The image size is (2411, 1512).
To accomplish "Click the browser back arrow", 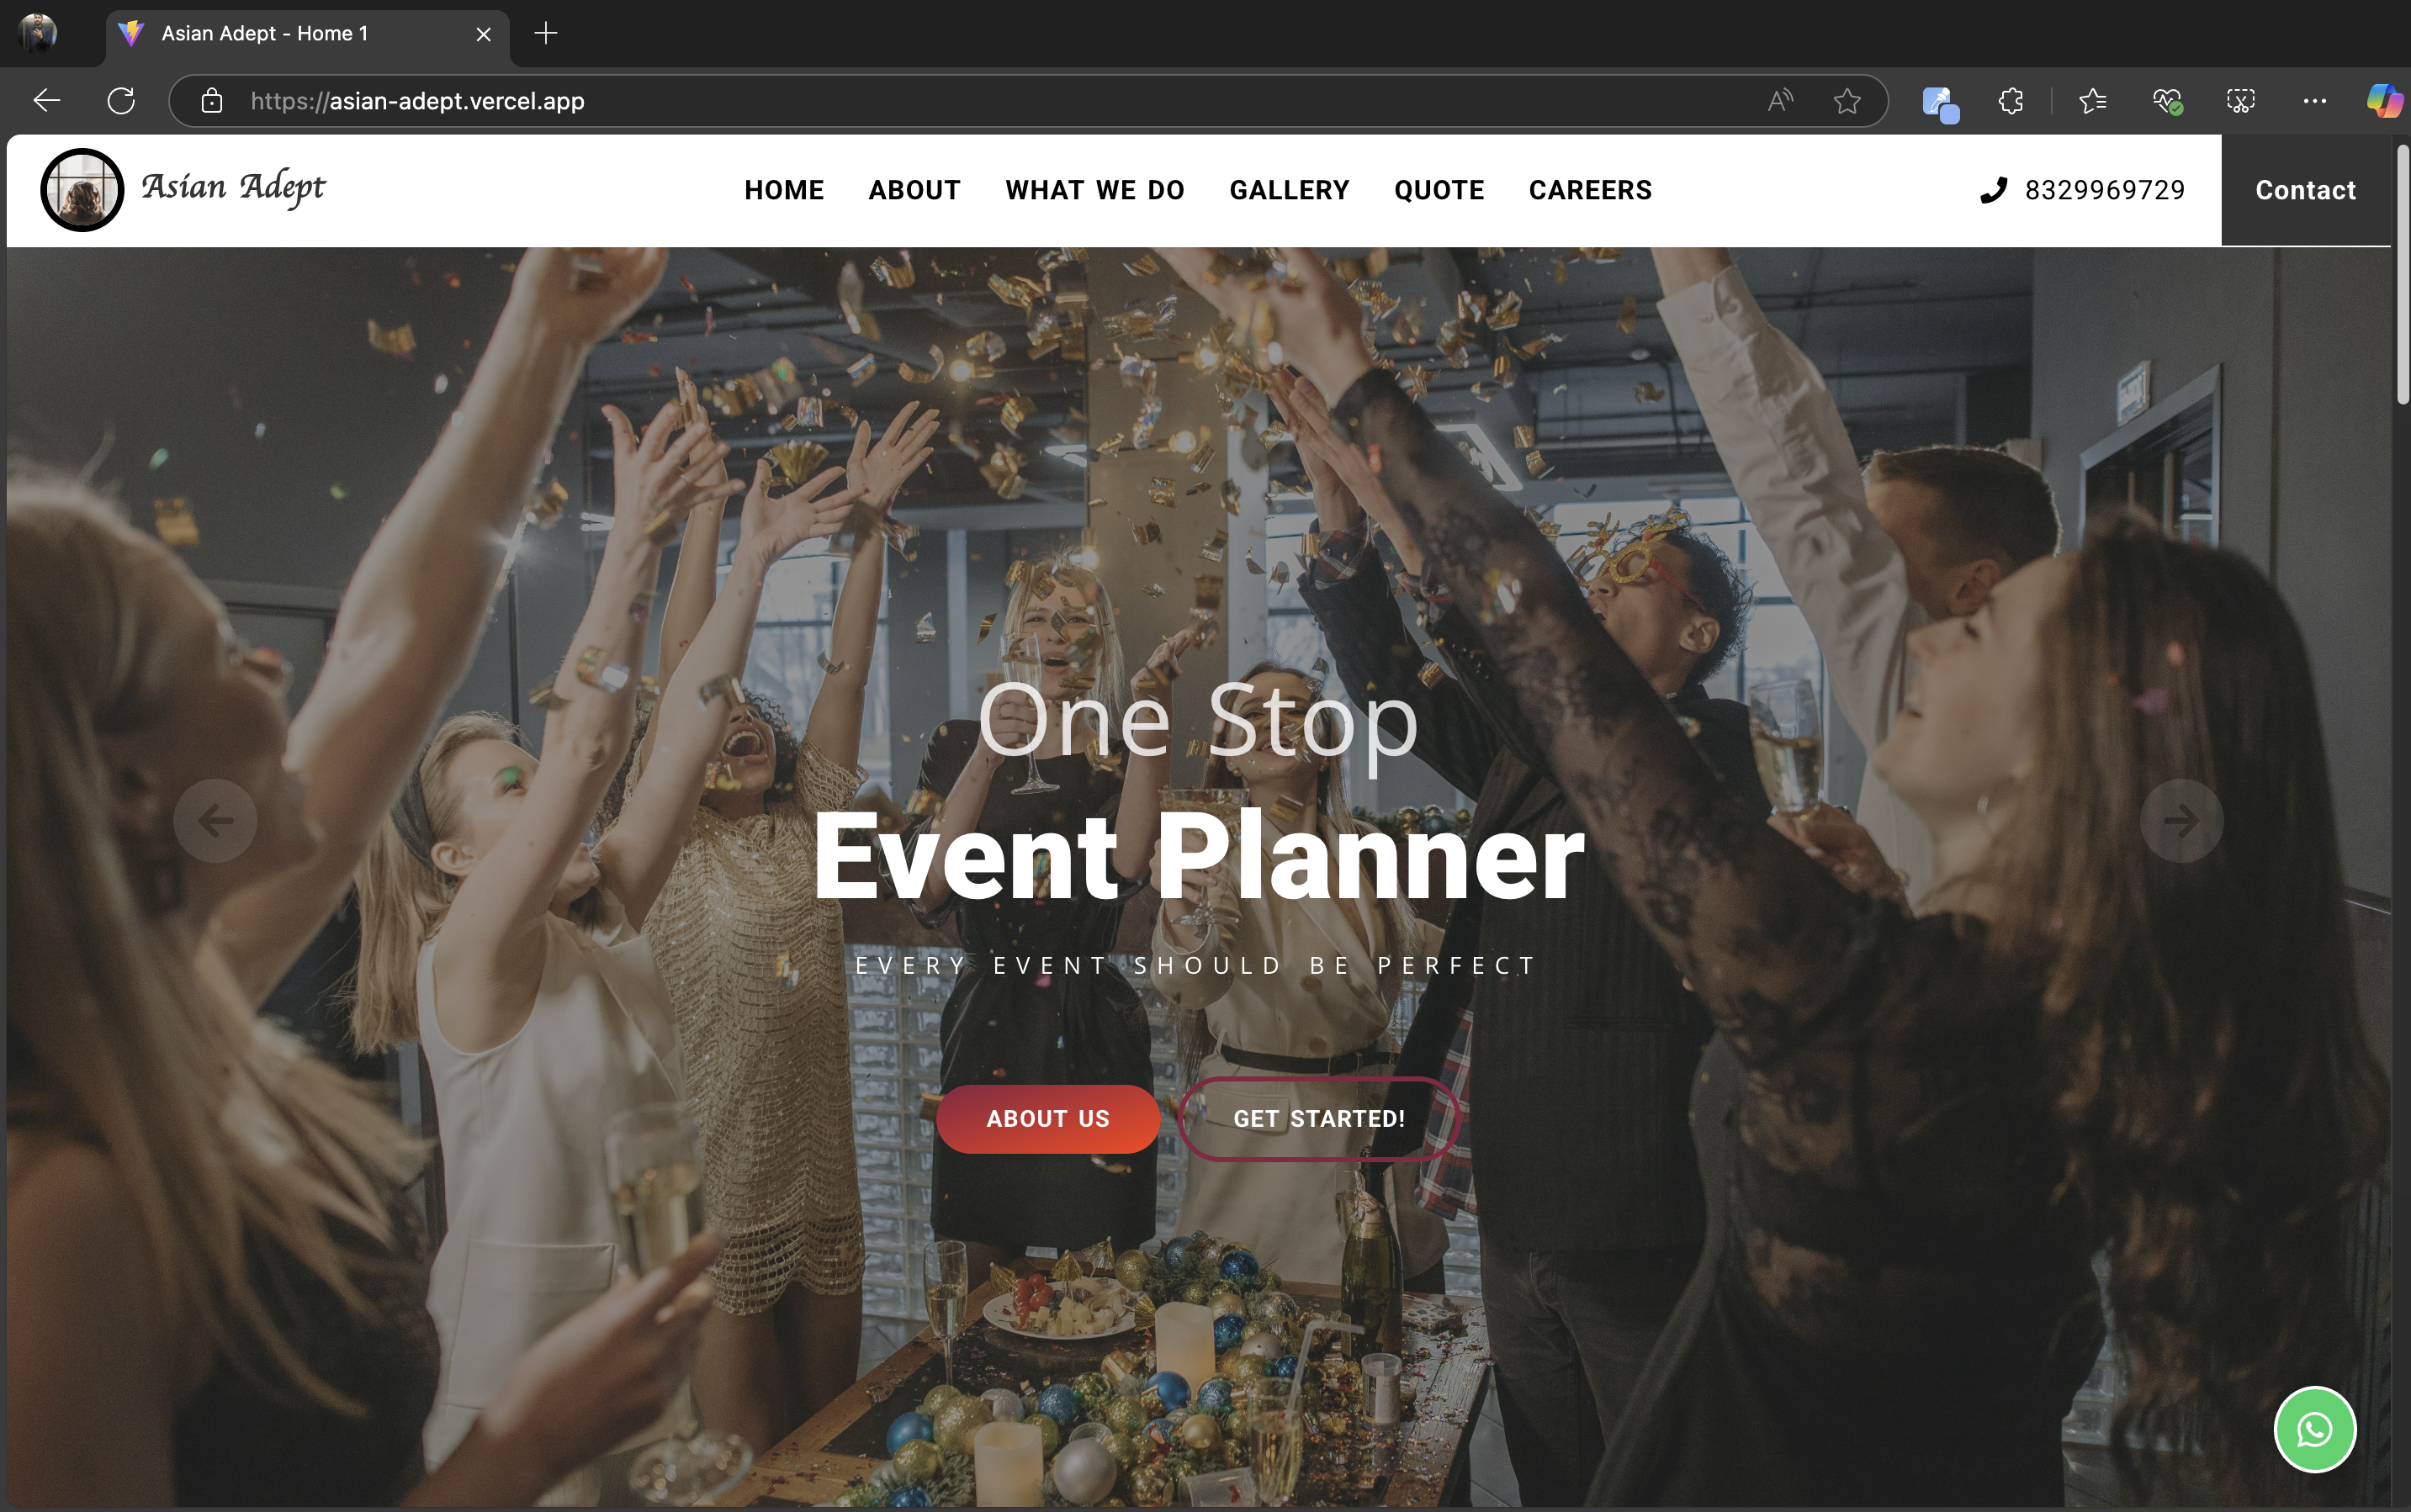I will 47,101.
